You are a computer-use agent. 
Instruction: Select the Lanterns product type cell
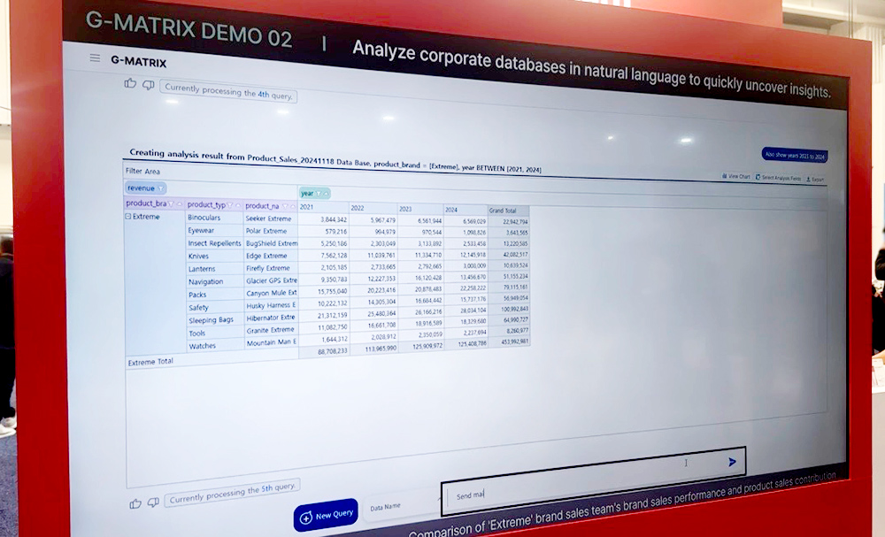pos(214,269)
